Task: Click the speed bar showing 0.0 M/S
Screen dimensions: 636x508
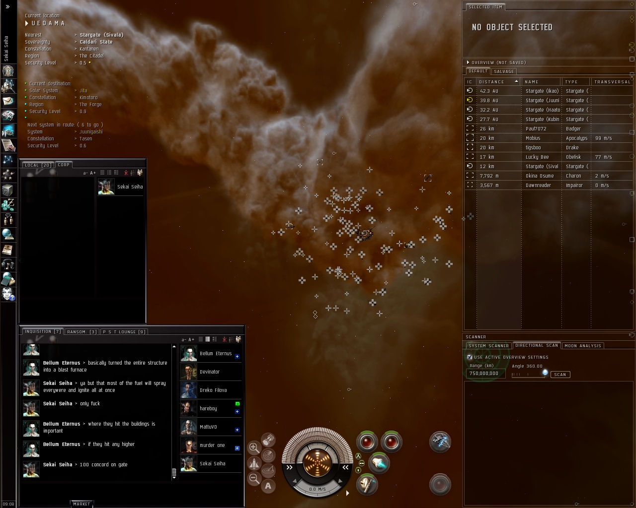Action: click(317, 489)
